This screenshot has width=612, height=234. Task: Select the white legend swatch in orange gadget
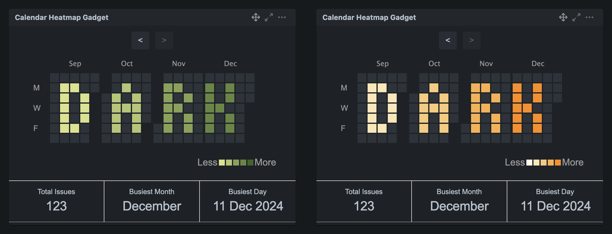pos(529,163)
